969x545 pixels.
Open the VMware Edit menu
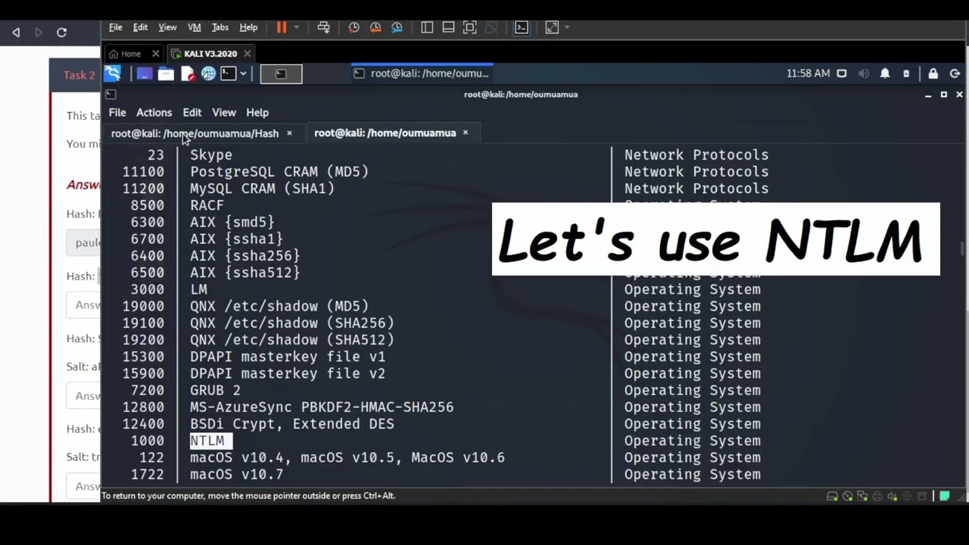(140, 27)
